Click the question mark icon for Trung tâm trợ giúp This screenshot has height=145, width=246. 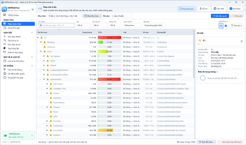5,78
